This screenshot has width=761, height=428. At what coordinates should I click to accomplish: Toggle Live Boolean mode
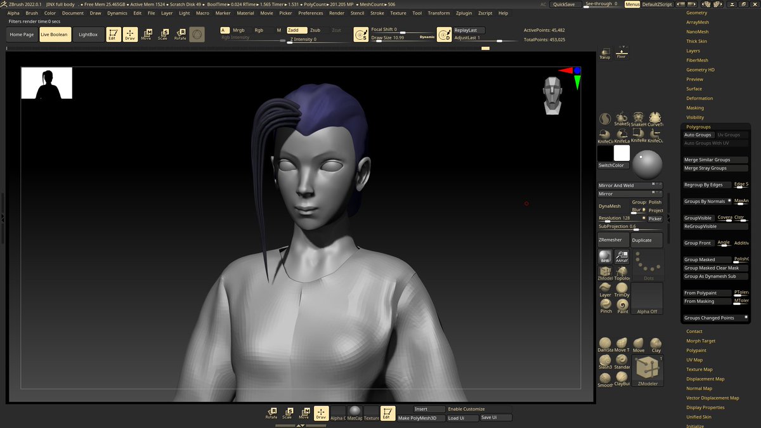[55, 34]
